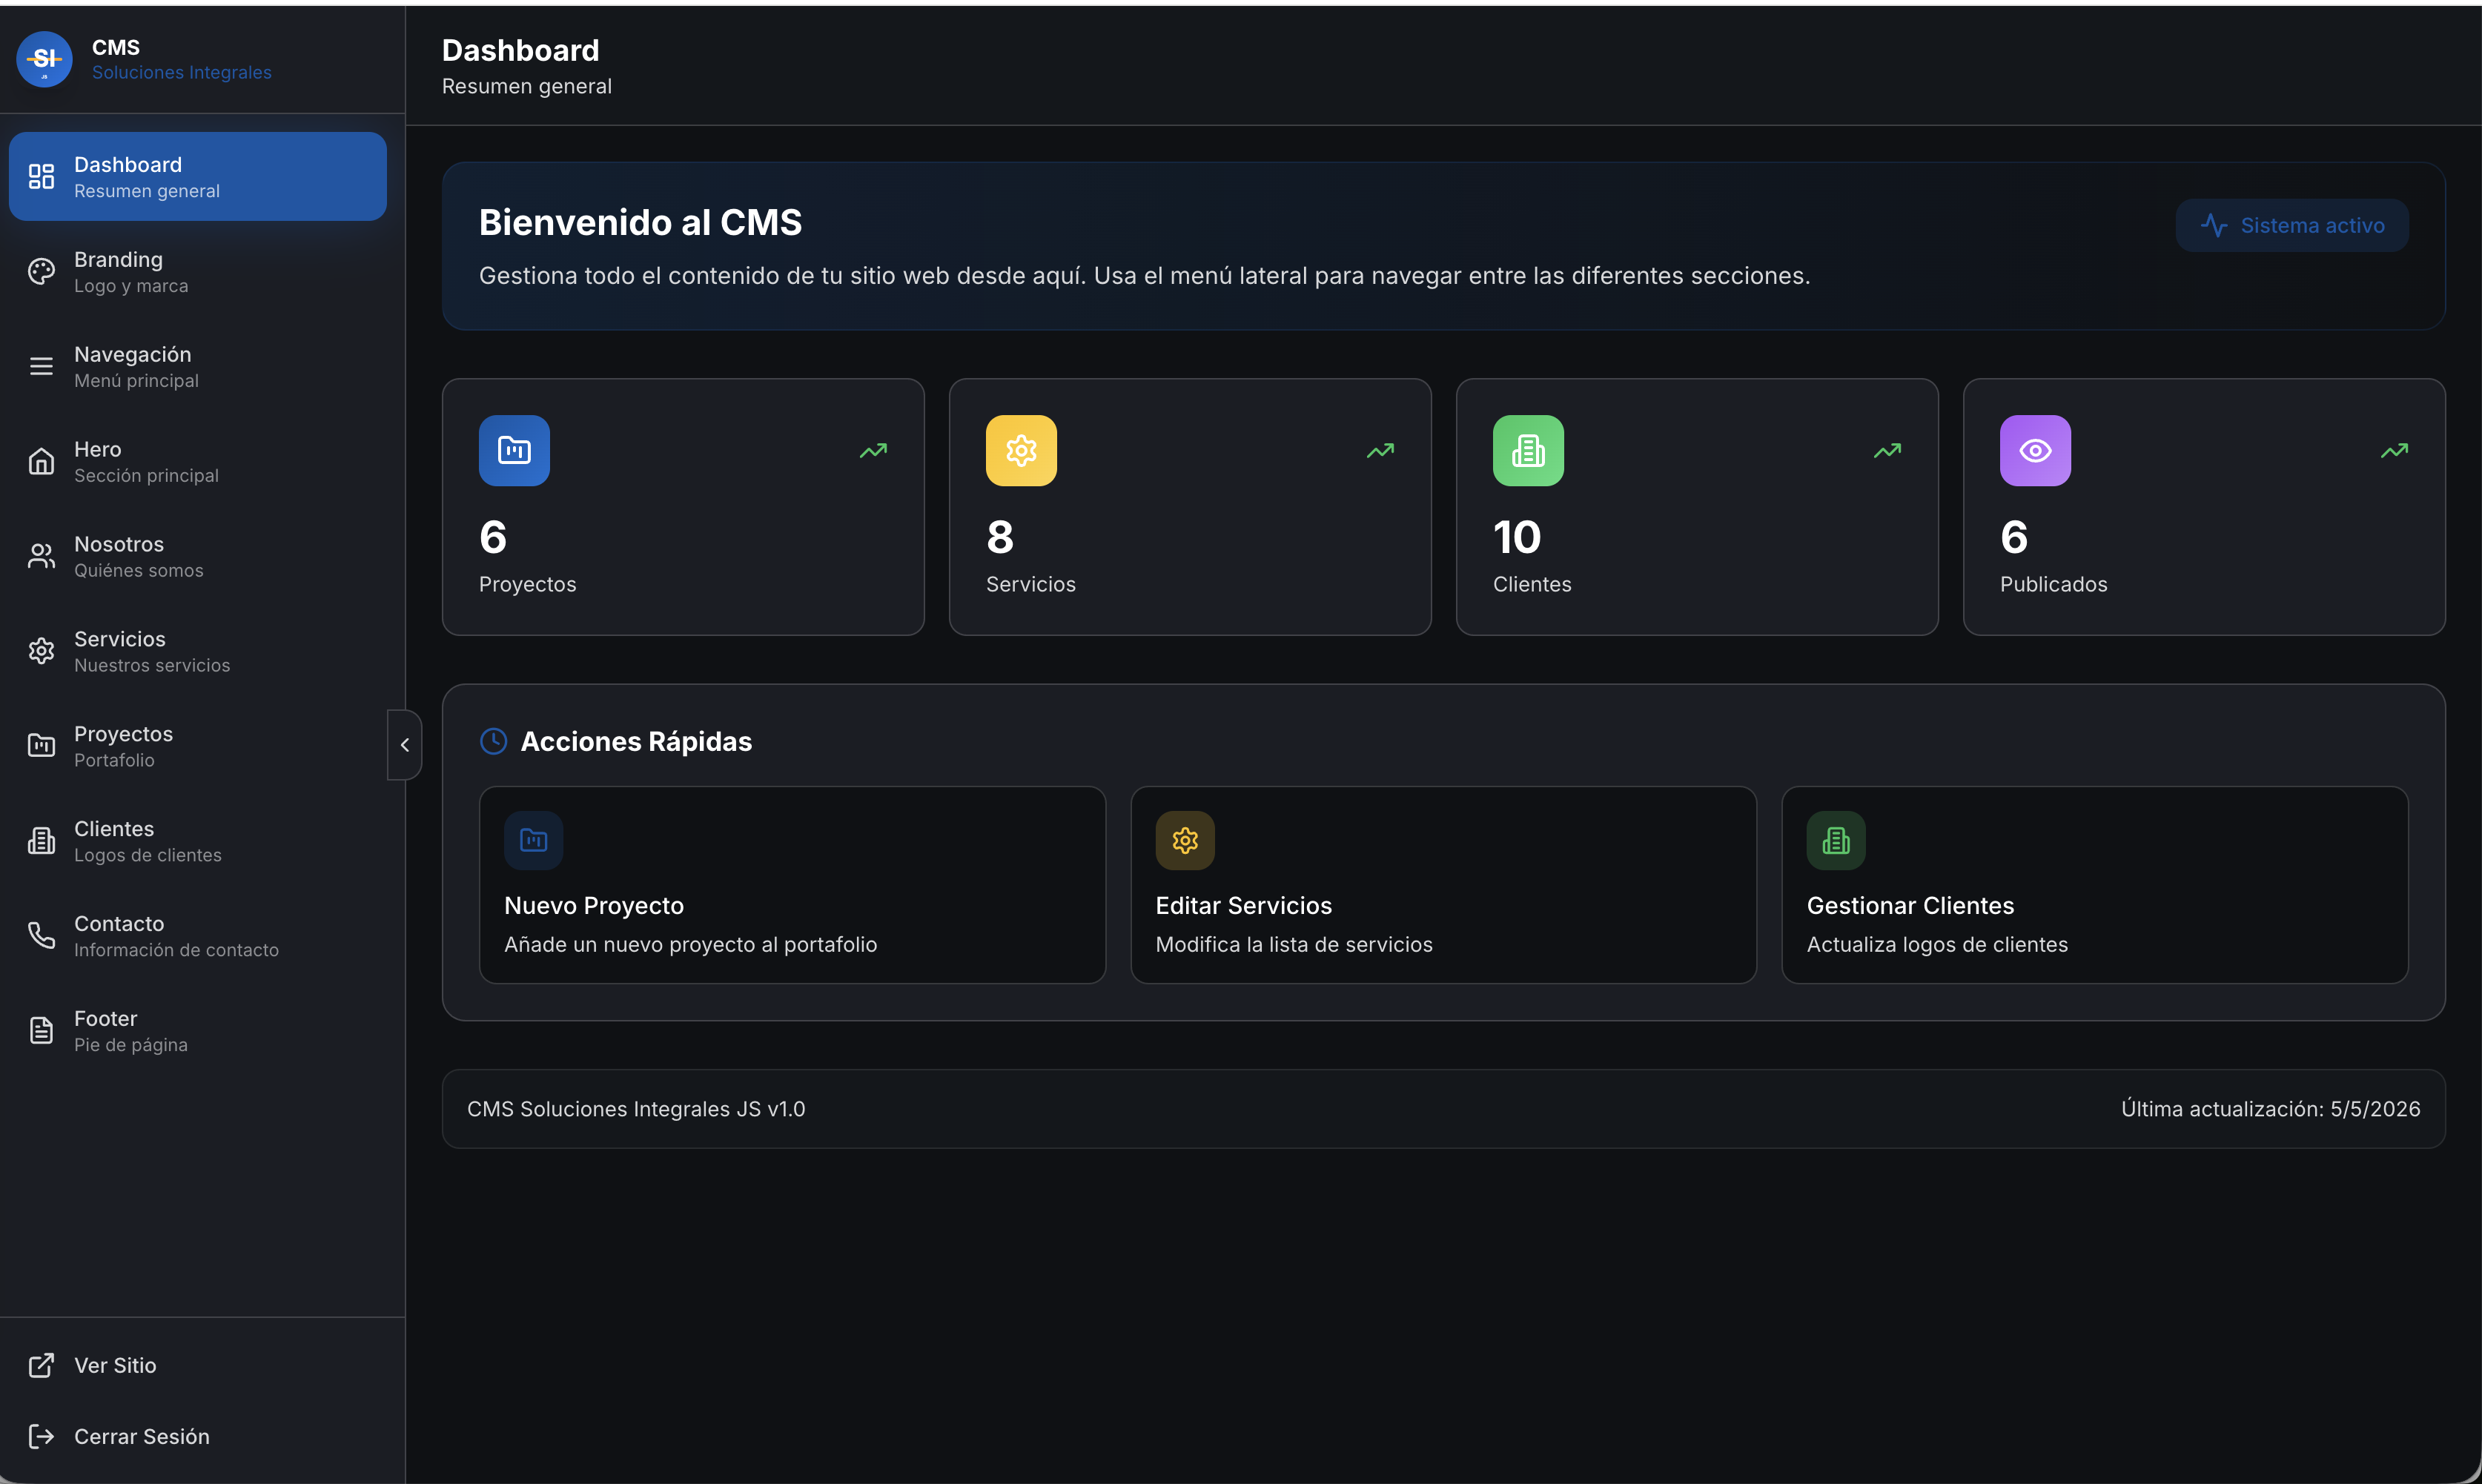Click the Sistema activo status badge
The image size is (2482, 1484).
[2292, 226]
